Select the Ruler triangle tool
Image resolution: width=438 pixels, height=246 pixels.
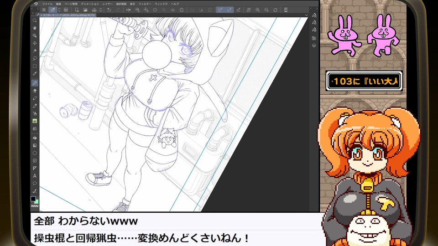click(35, 168)
